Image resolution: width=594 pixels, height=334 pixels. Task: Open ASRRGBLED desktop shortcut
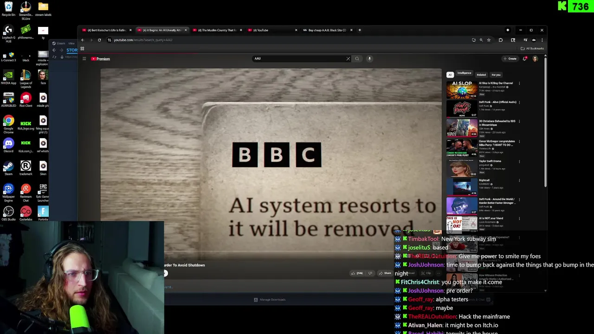click(x=8, y=100)
